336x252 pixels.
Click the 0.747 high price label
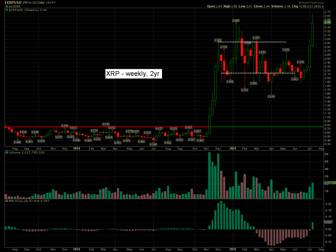click(x=106, y=124)
